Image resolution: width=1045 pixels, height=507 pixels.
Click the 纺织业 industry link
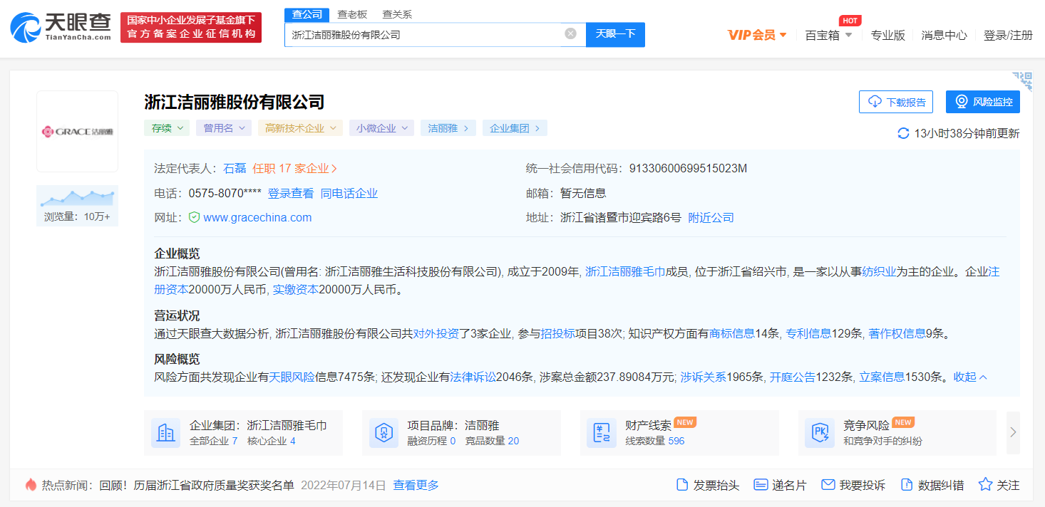coord(879,271)
